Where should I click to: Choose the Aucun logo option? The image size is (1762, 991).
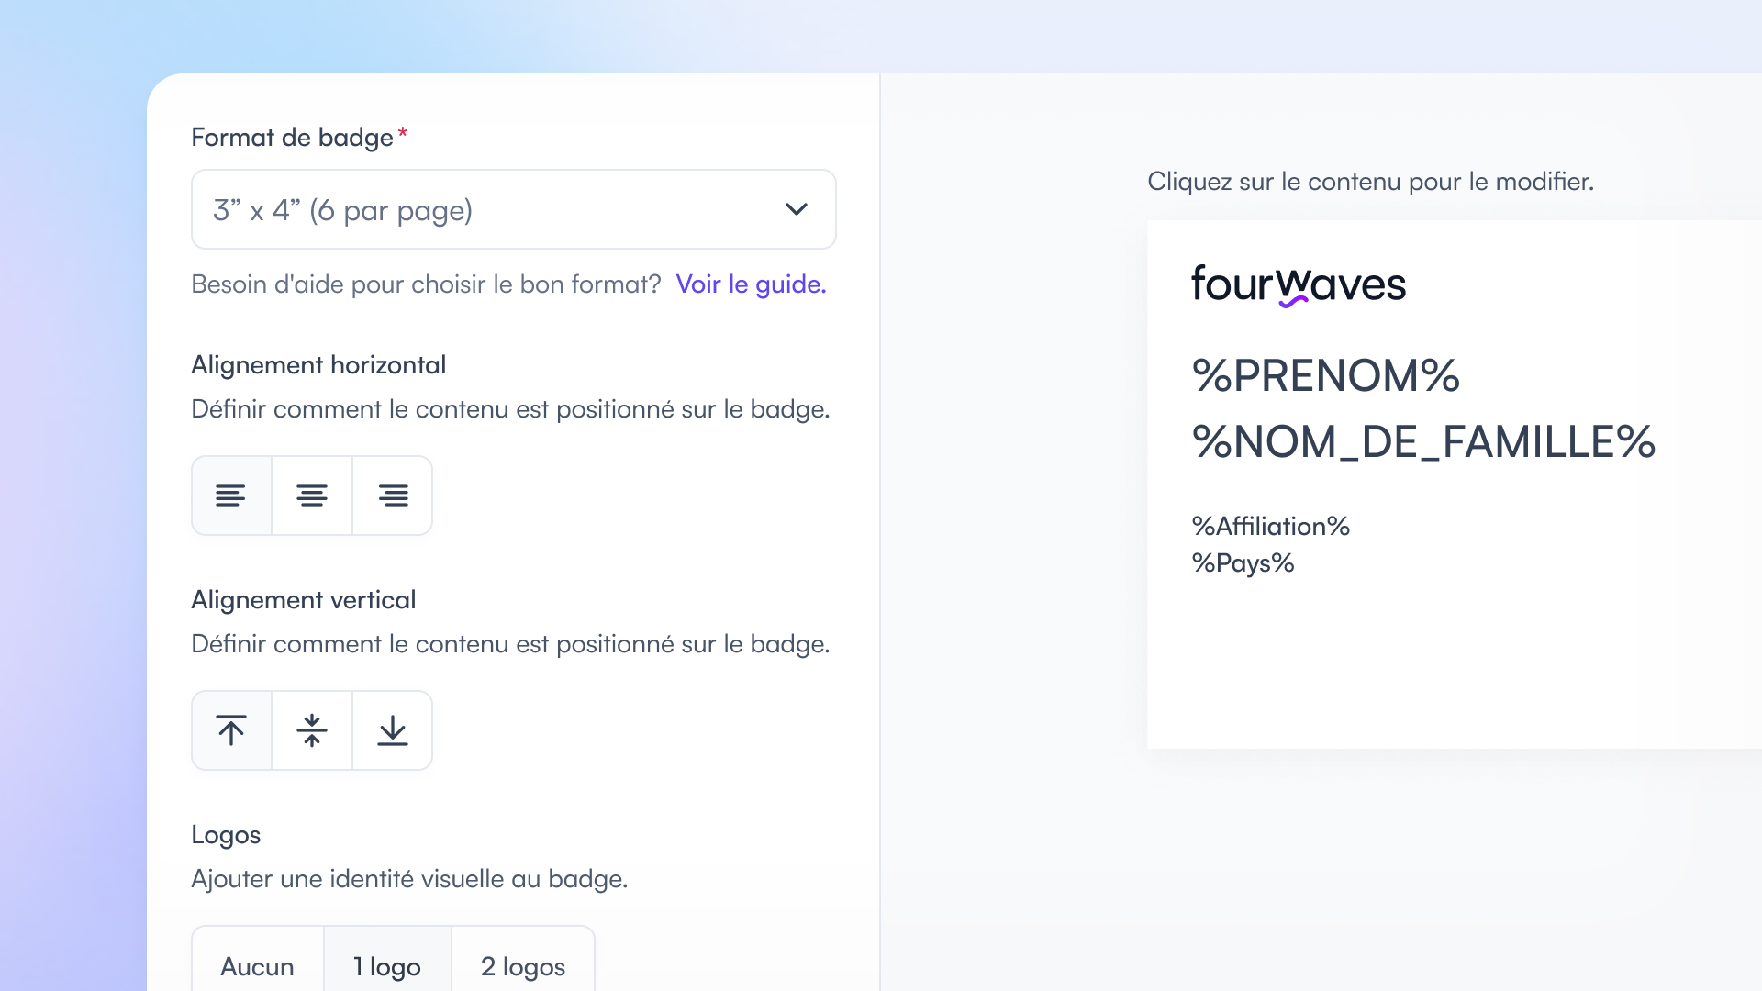click(x=258, y=960)
